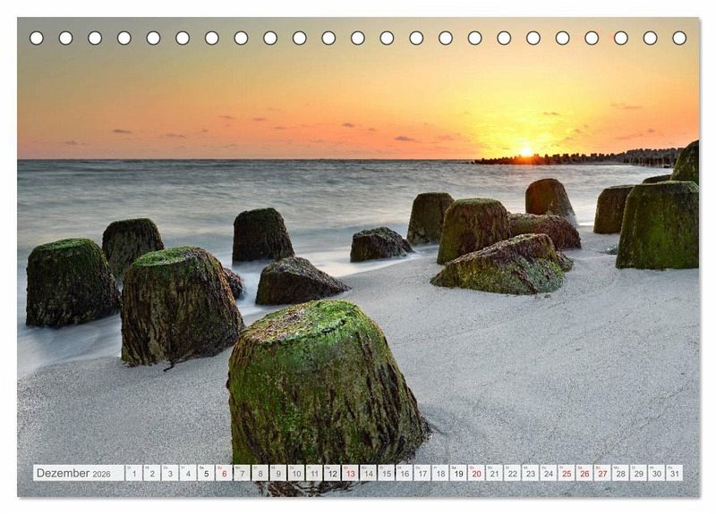Click day 30 in the date row
This screenshot has width=716, height=514.
click(x=657, y=473)
